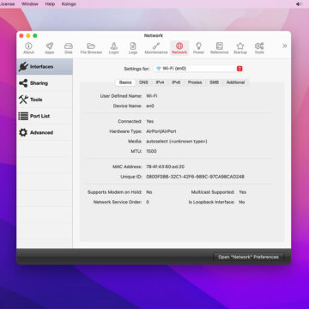The image size is (309, 309).
Task: Open the Power lightbulb icon
Action: [198, 48]
